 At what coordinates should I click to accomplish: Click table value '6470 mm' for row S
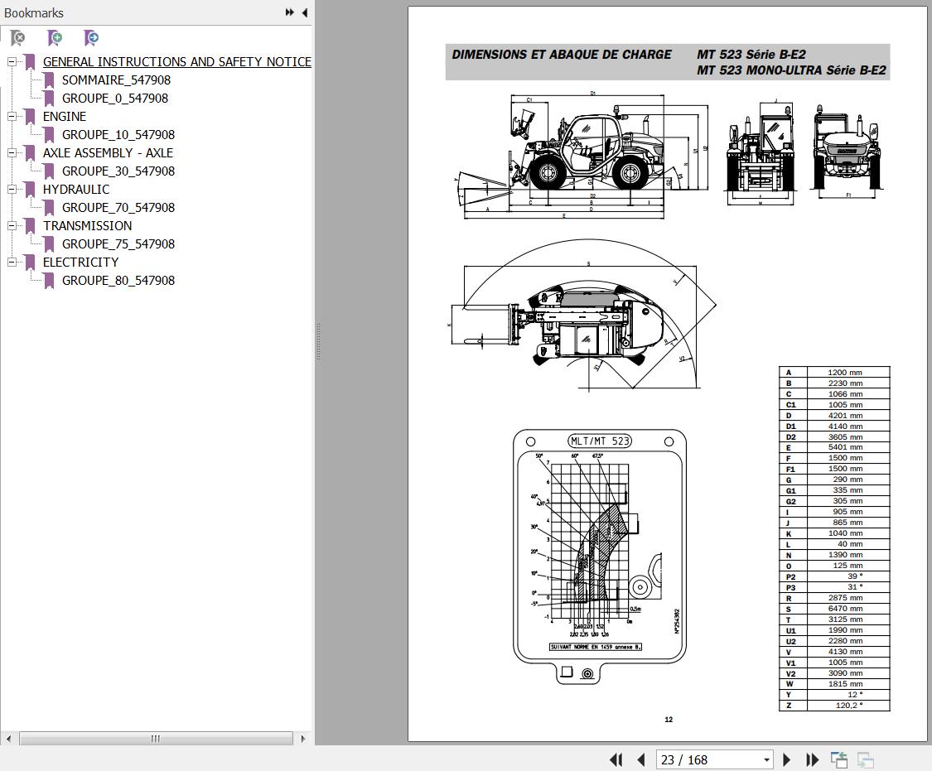pos(845,608)
